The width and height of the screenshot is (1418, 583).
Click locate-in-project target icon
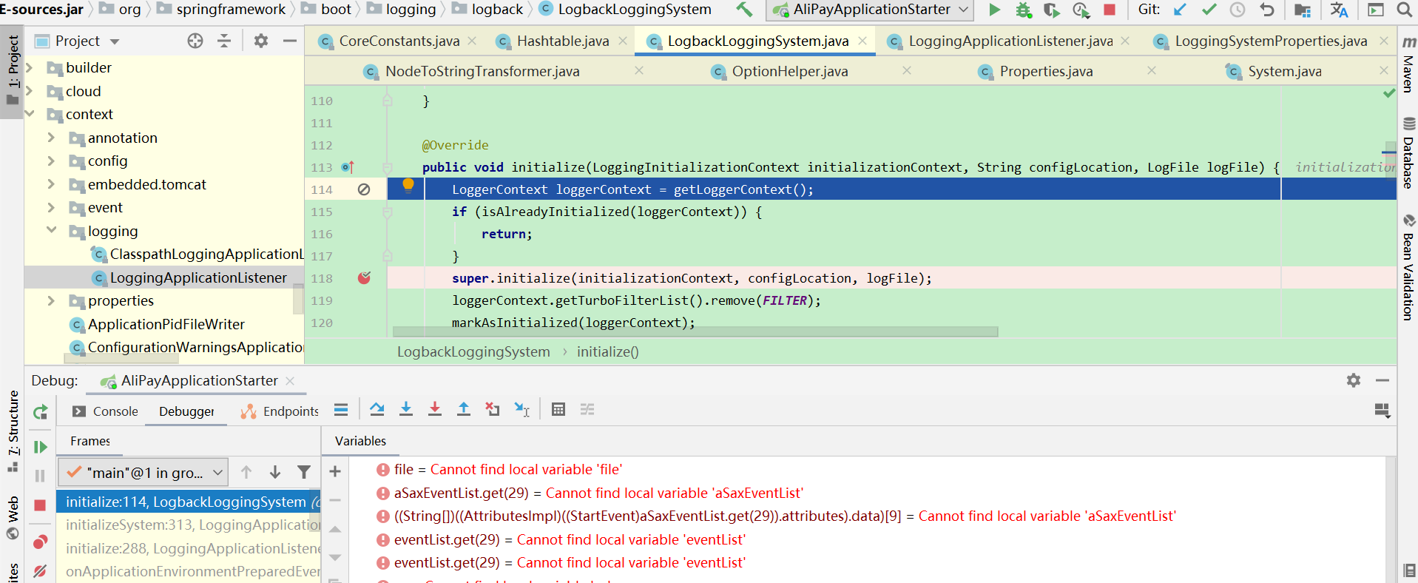[195, 41]
